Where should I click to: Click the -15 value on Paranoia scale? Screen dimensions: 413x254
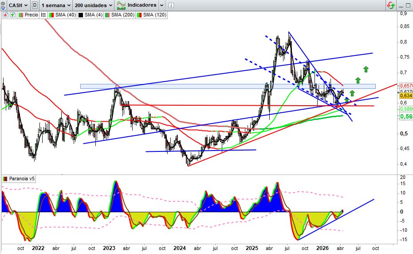403,240
